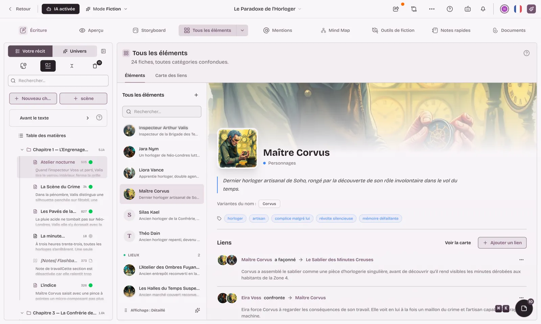Collapse Chapitre 1 — L'Engrenage folder

point(22,150)
